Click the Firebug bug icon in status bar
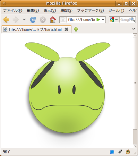Viewport: 138px width, 156px height. [120, 152]
